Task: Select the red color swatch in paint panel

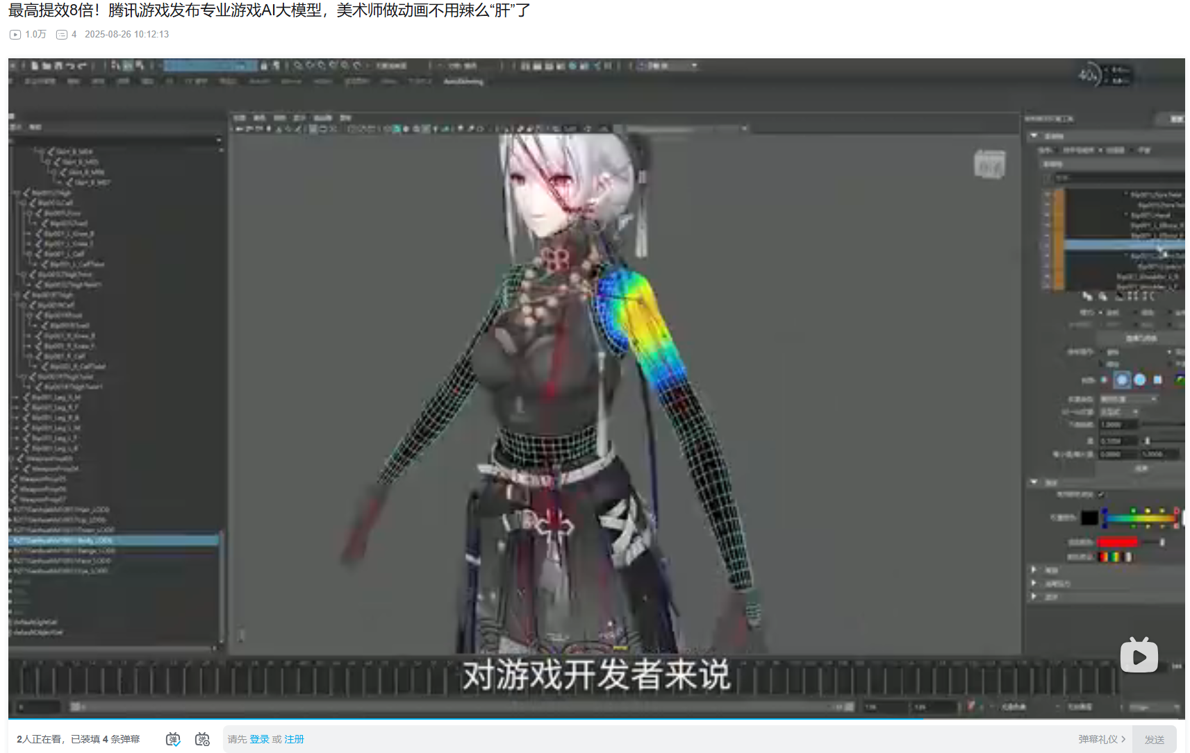Action: [x=1118, y=542]
